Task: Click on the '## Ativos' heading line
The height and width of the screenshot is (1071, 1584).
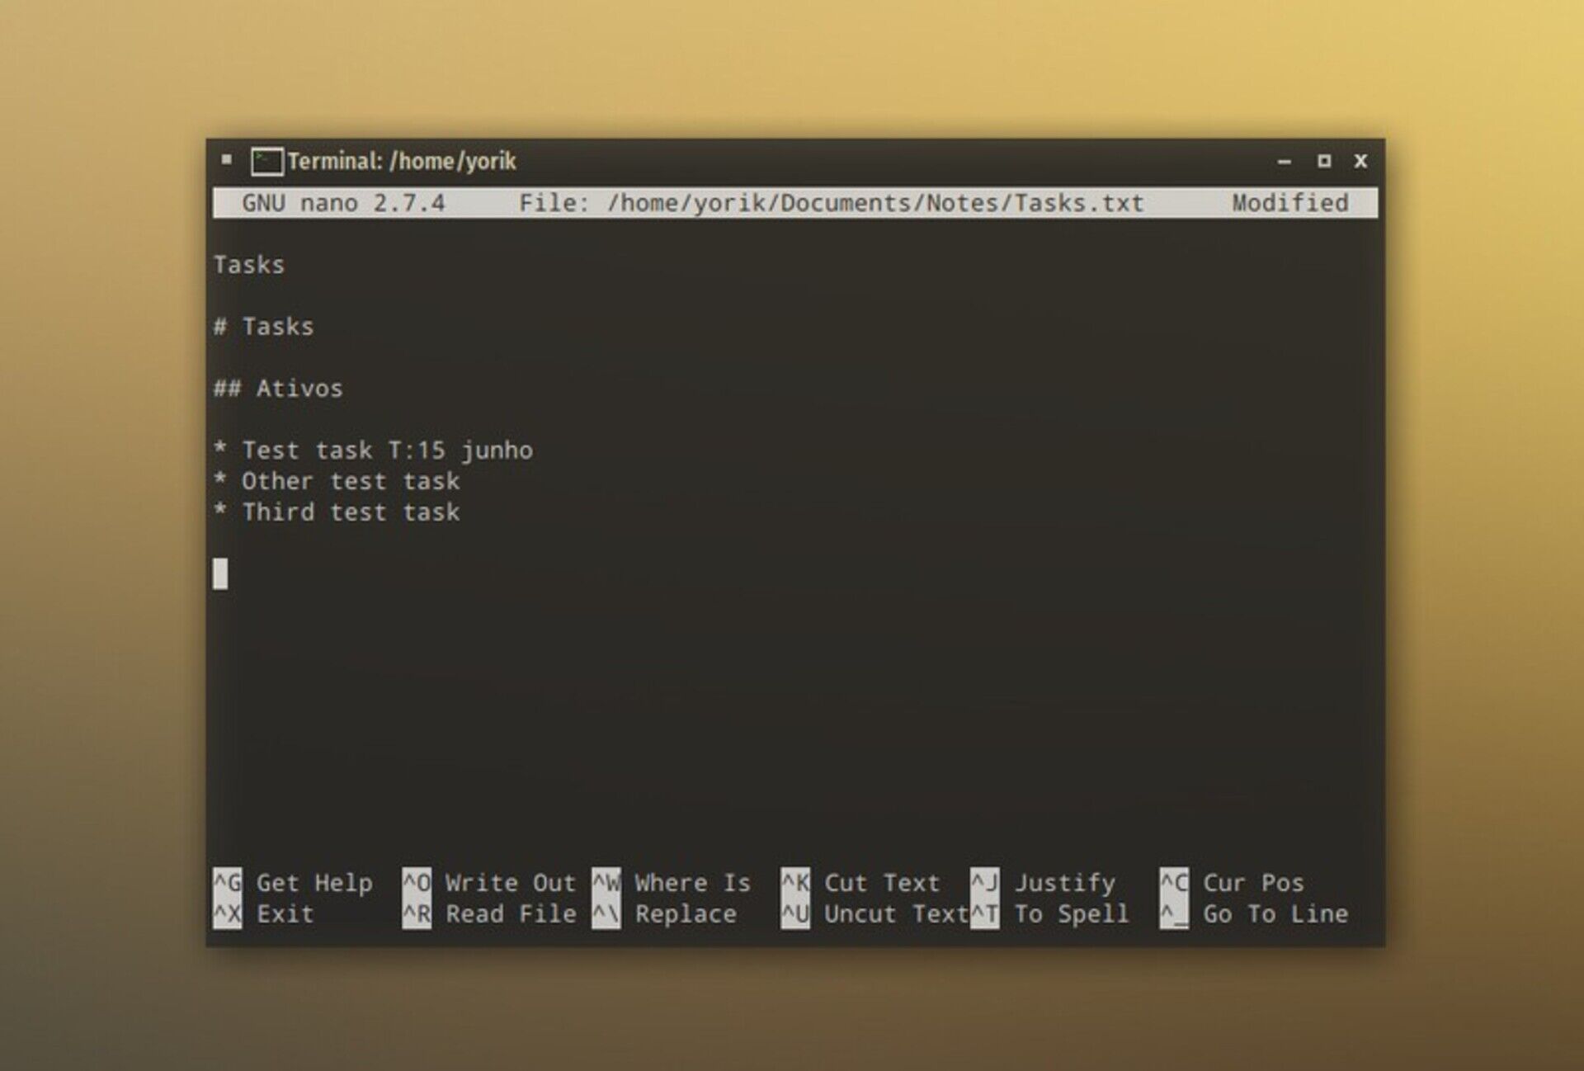Action: tap(278, 389)
